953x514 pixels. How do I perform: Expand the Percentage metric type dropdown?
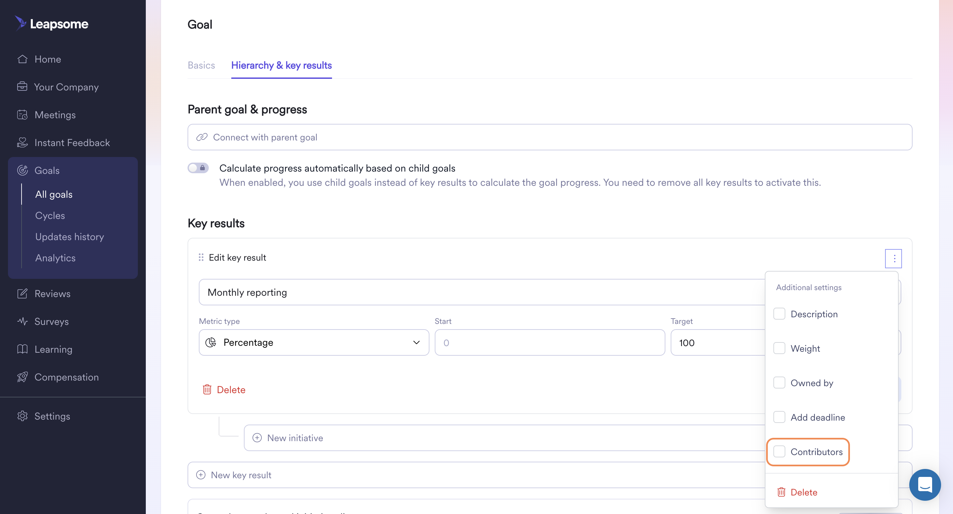(x=314, y=342)
